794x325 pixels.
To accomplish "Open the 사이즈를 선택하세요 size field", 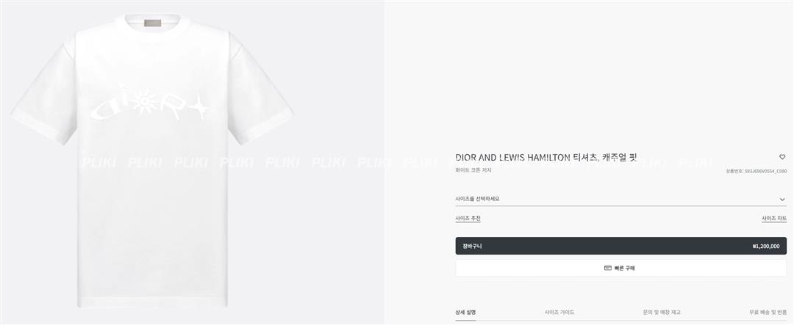I will pos(620,199).
